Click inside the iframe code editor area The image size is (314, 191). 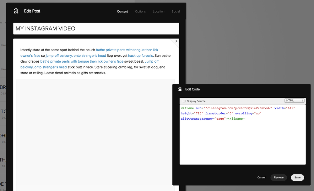click(x=242, y=134)
